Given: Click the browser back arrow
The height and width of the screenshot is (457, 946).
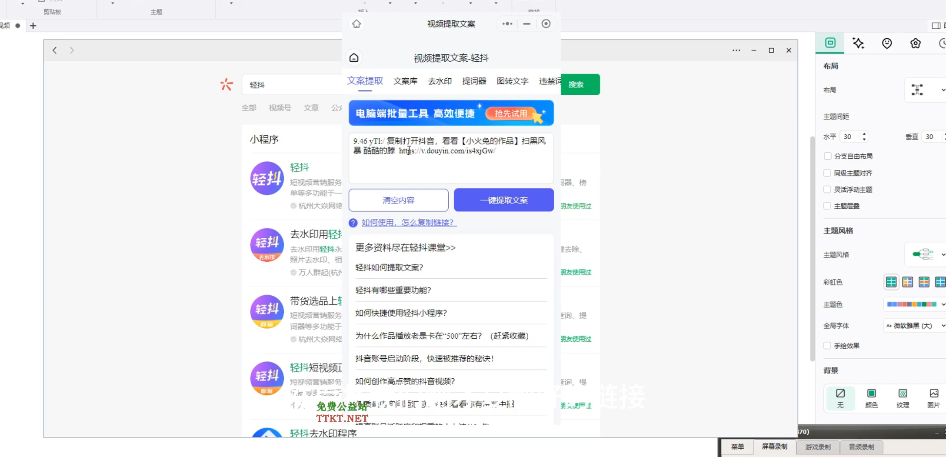Looking at the screenshot, I should pos(55,50).
